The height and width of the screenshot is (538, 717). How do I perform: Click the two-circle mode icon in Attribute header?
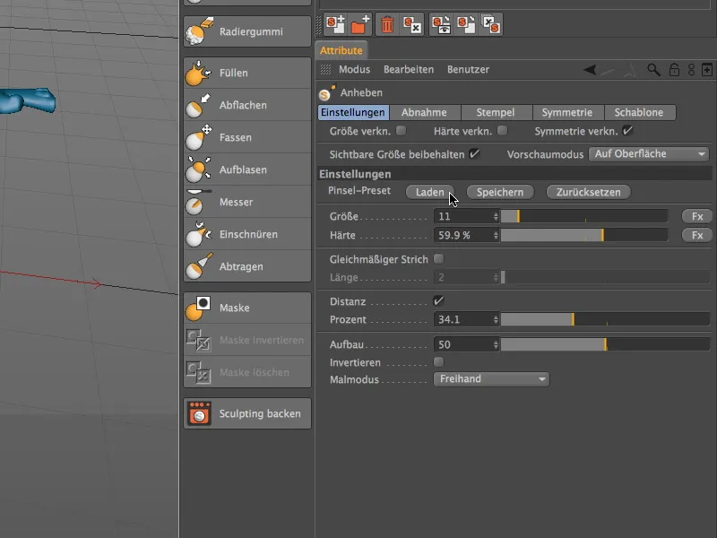(x=691, y=70)
